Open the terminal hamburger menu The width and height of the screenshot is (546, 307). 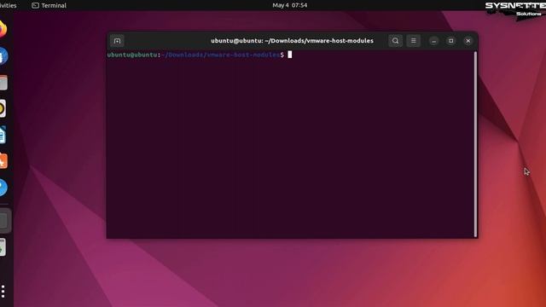point(413,41)
